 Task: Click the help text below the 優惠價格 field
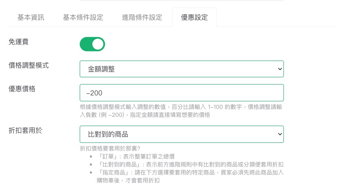coord(181,111)
